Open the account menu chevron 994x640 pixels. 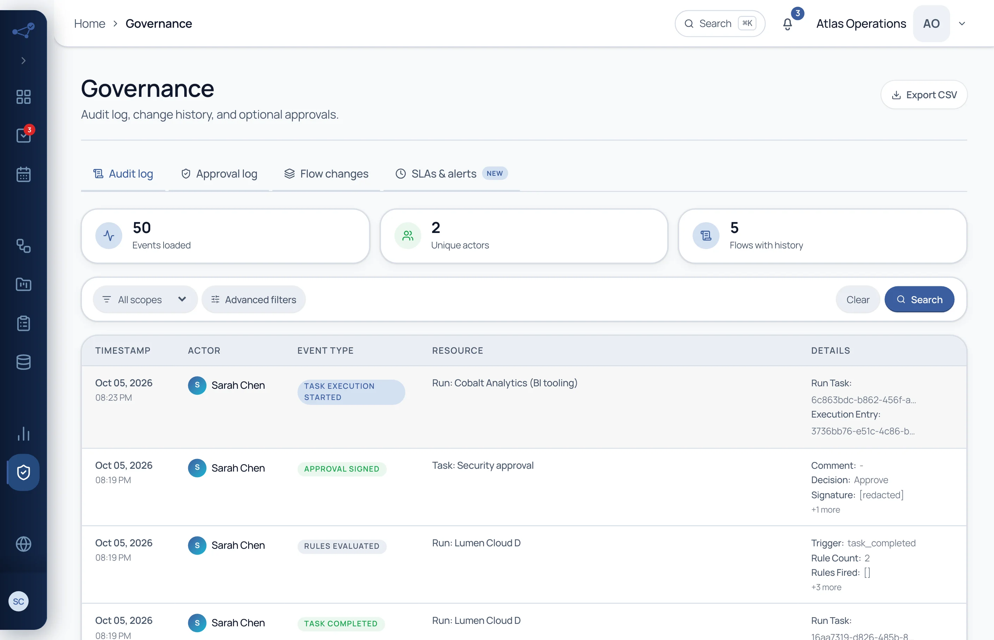click(962, 24)
